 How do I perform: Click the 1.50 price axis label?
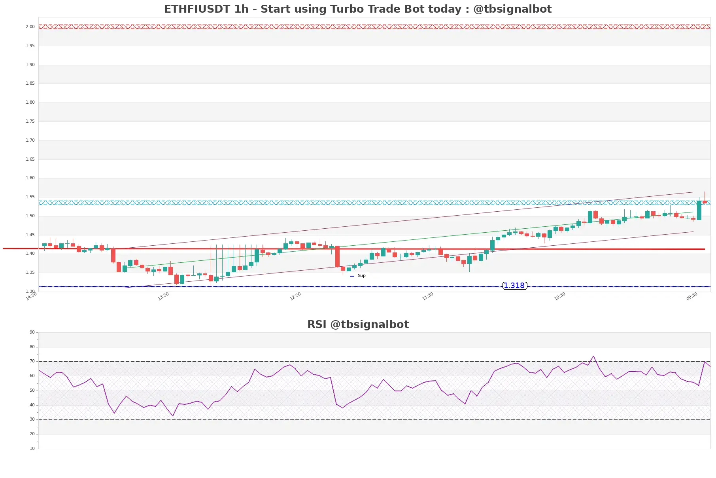[x=30, y=216]
